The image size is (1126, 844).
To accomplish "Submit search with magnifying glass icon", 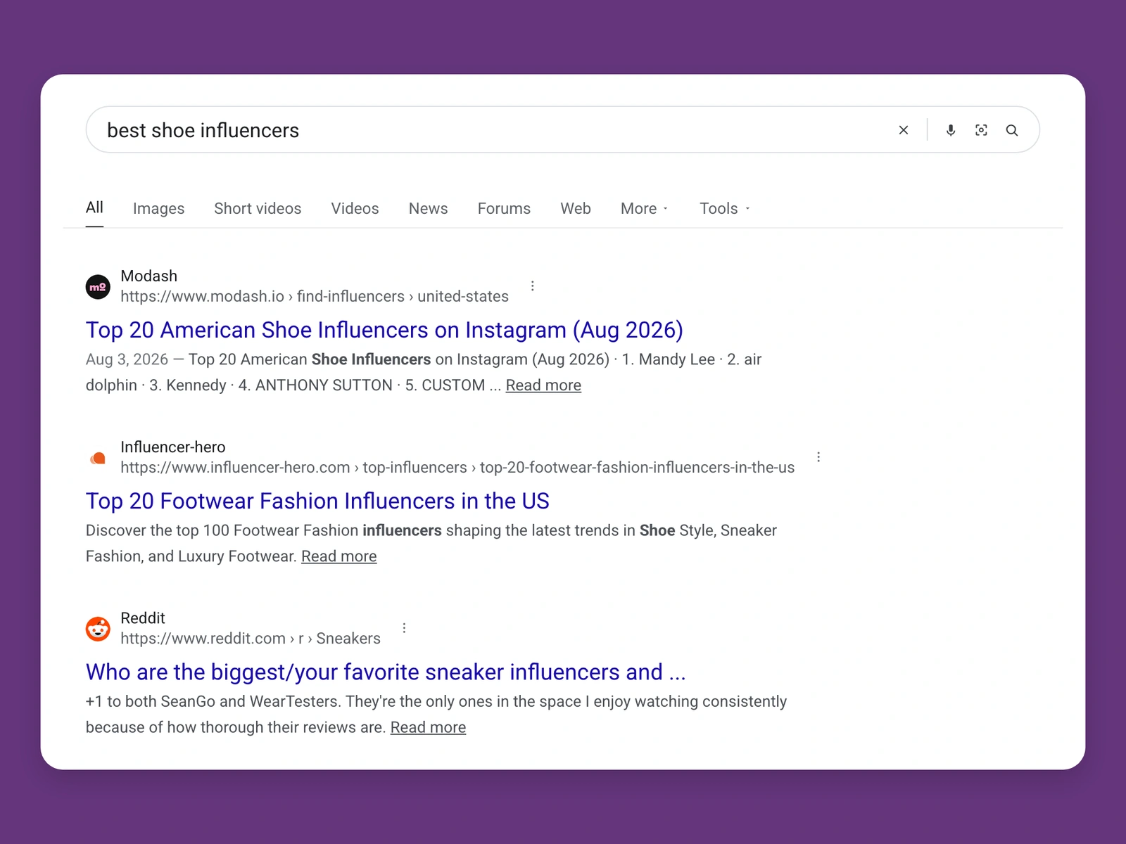I will [x=1012, y=130].
